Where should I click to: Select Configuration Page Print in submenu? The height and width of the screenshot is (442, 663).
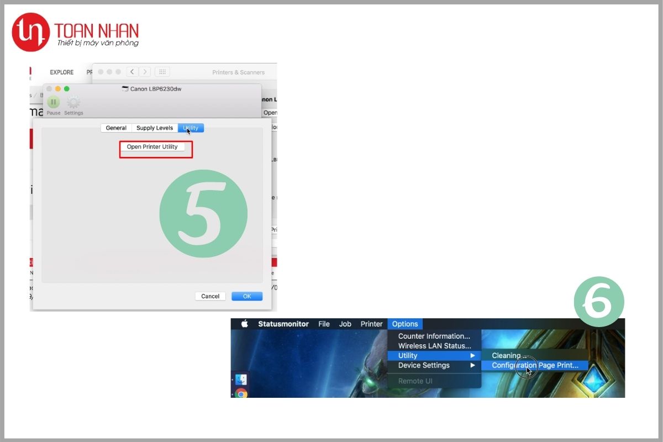535,365
